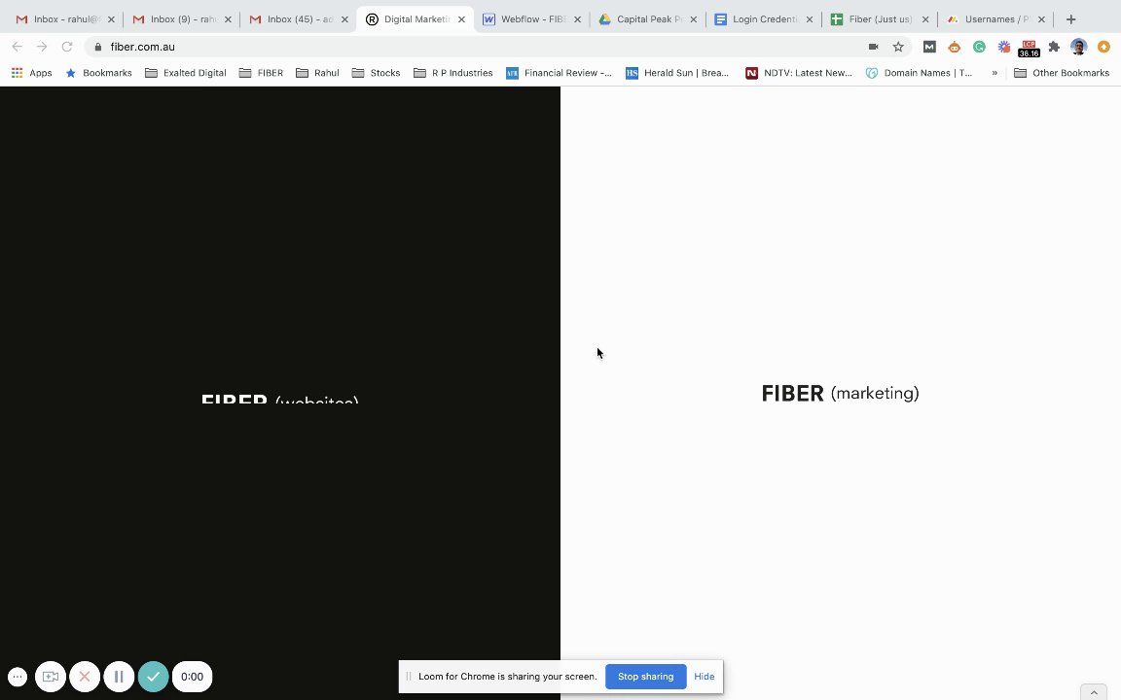Expand the Exalted Digital bookmark folder
Screen dimensions: 1121x700
click(186, 73)
